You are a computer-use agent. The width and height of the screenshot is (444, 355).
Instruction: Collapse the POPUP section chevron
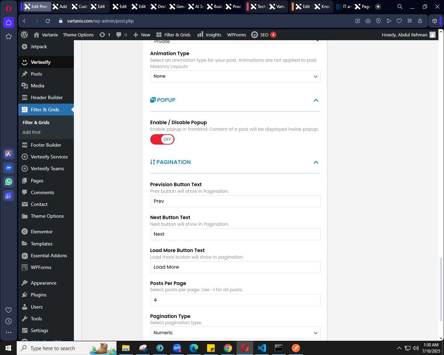(x=316, y=100)
